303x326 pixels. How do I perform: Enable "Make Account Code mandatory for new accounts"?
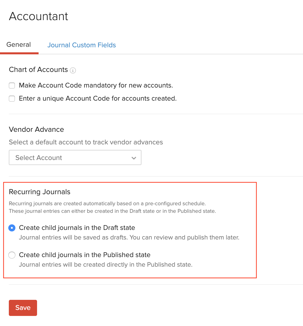[12, 86]
